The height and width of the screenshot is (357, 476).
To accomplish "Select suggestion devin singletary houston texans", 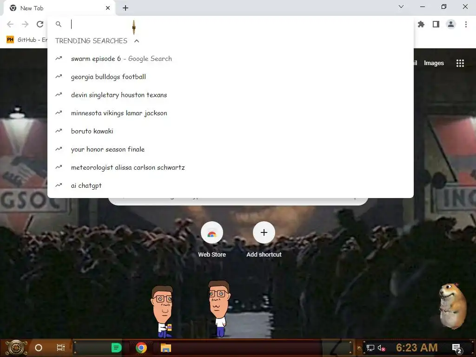I will point(231,95).
